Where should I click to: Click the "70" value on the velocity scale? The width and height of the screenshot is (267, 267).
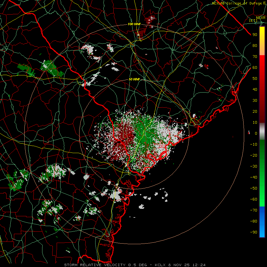[x=255, y=57]
